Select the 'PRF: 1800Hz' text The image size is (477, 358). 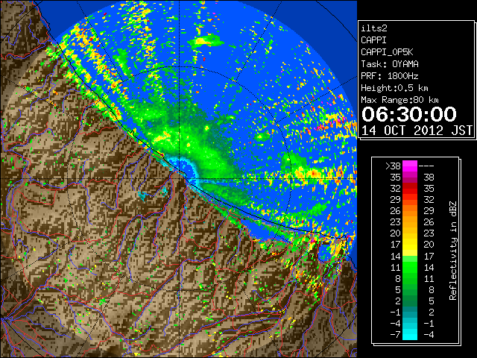tap(390, 76)
